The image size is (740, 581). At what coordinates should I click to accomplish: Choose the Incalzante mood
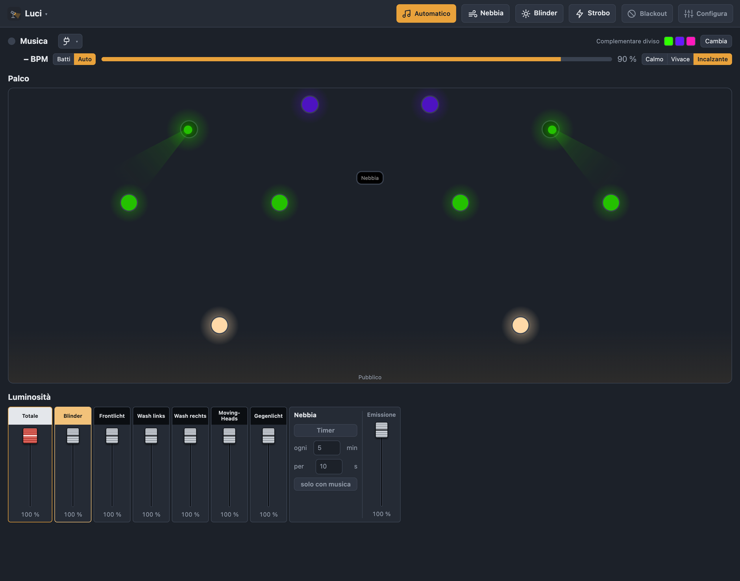[712, 59]
